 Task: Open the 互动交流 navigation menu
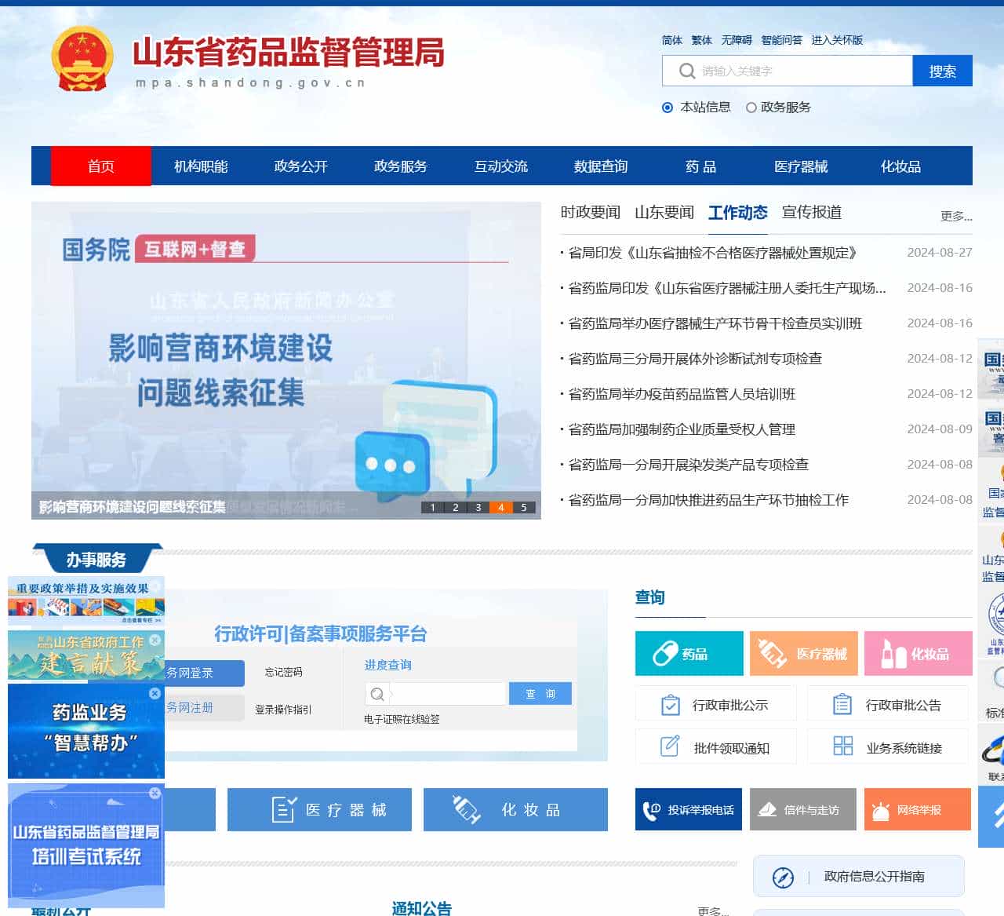(501, 166)
